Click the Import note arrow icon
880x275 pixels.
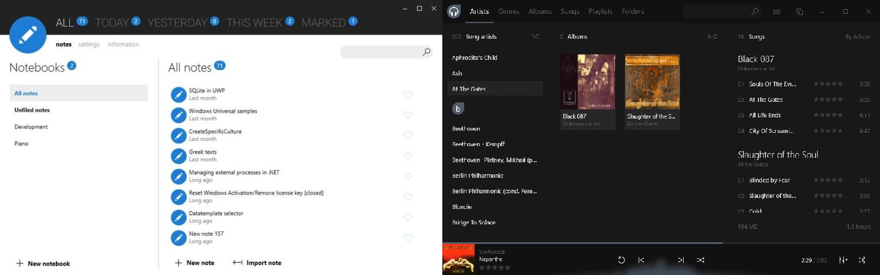coord(237,263)
